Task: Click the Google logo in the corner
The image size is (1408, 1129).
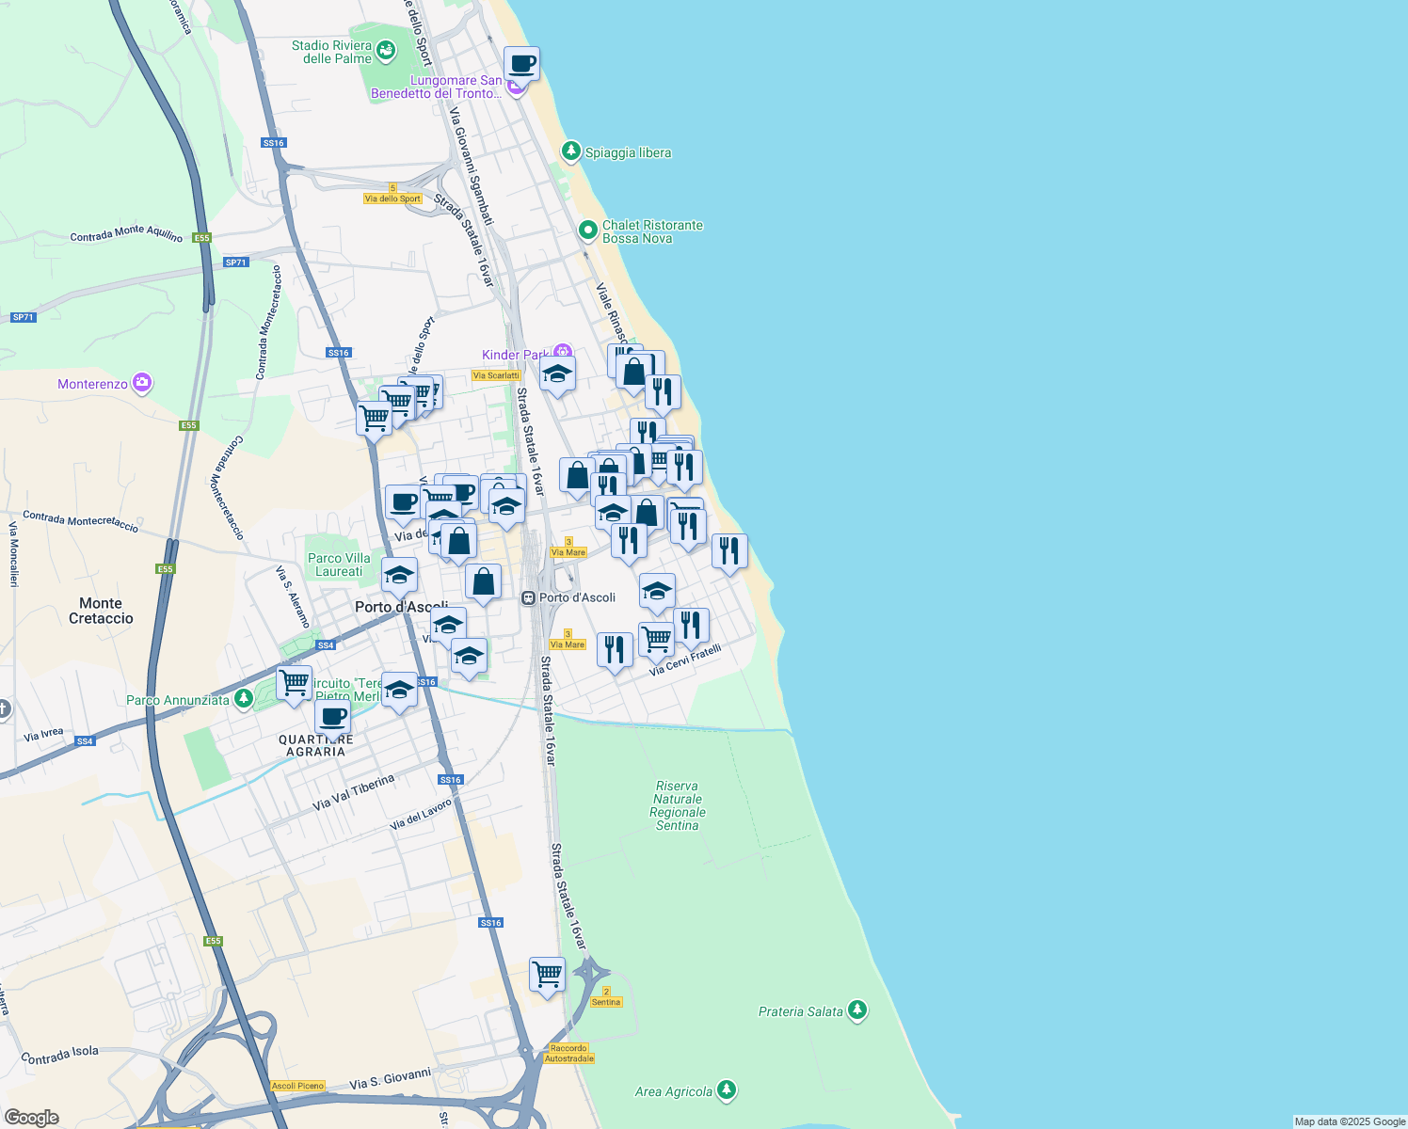Action: 31,1117
